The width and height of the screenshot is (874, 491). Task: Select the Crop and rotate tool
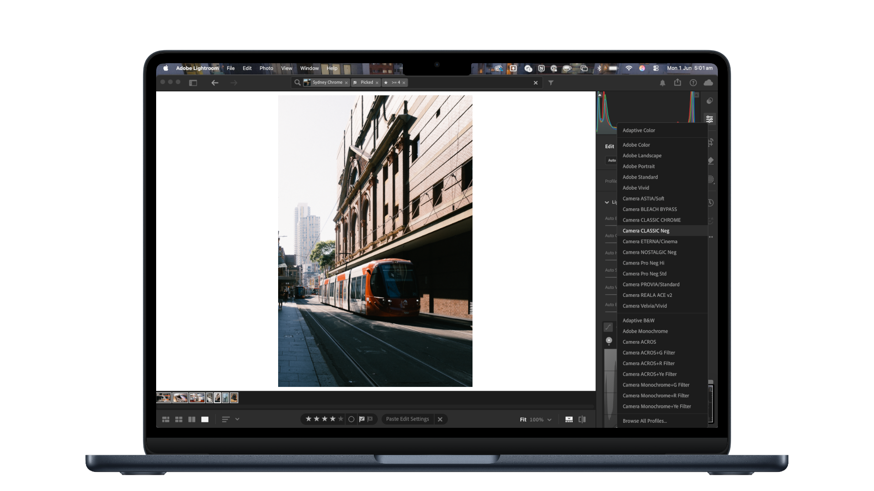coord(711,142)
